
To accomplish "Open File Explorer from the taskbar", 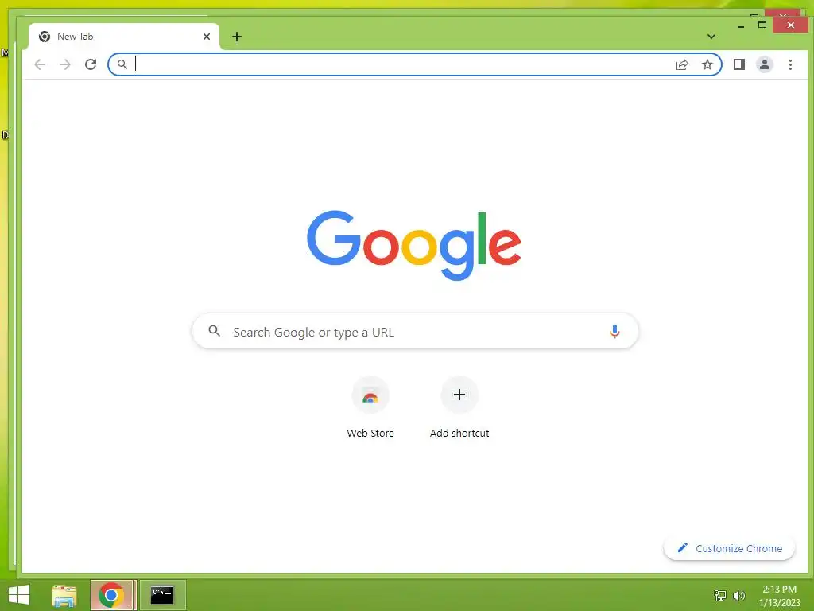I will (x=64, y=595).
